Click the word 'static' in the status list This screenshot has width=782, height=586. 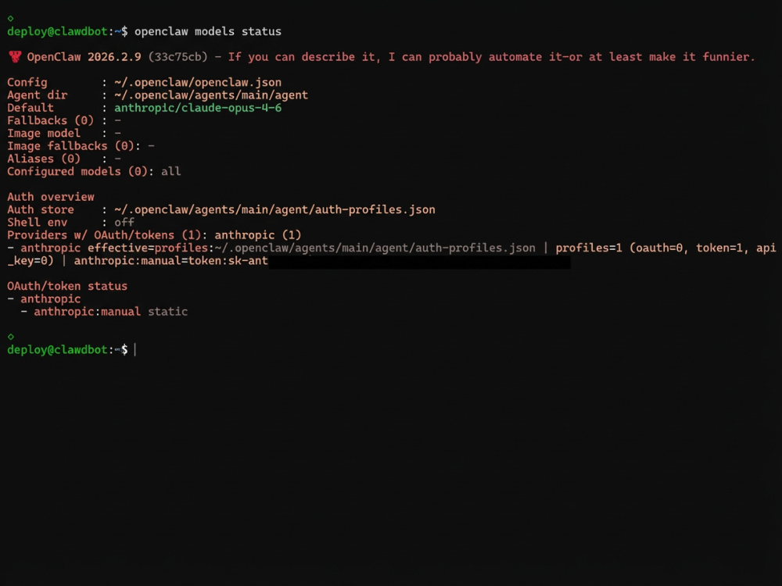click(167, 312)
